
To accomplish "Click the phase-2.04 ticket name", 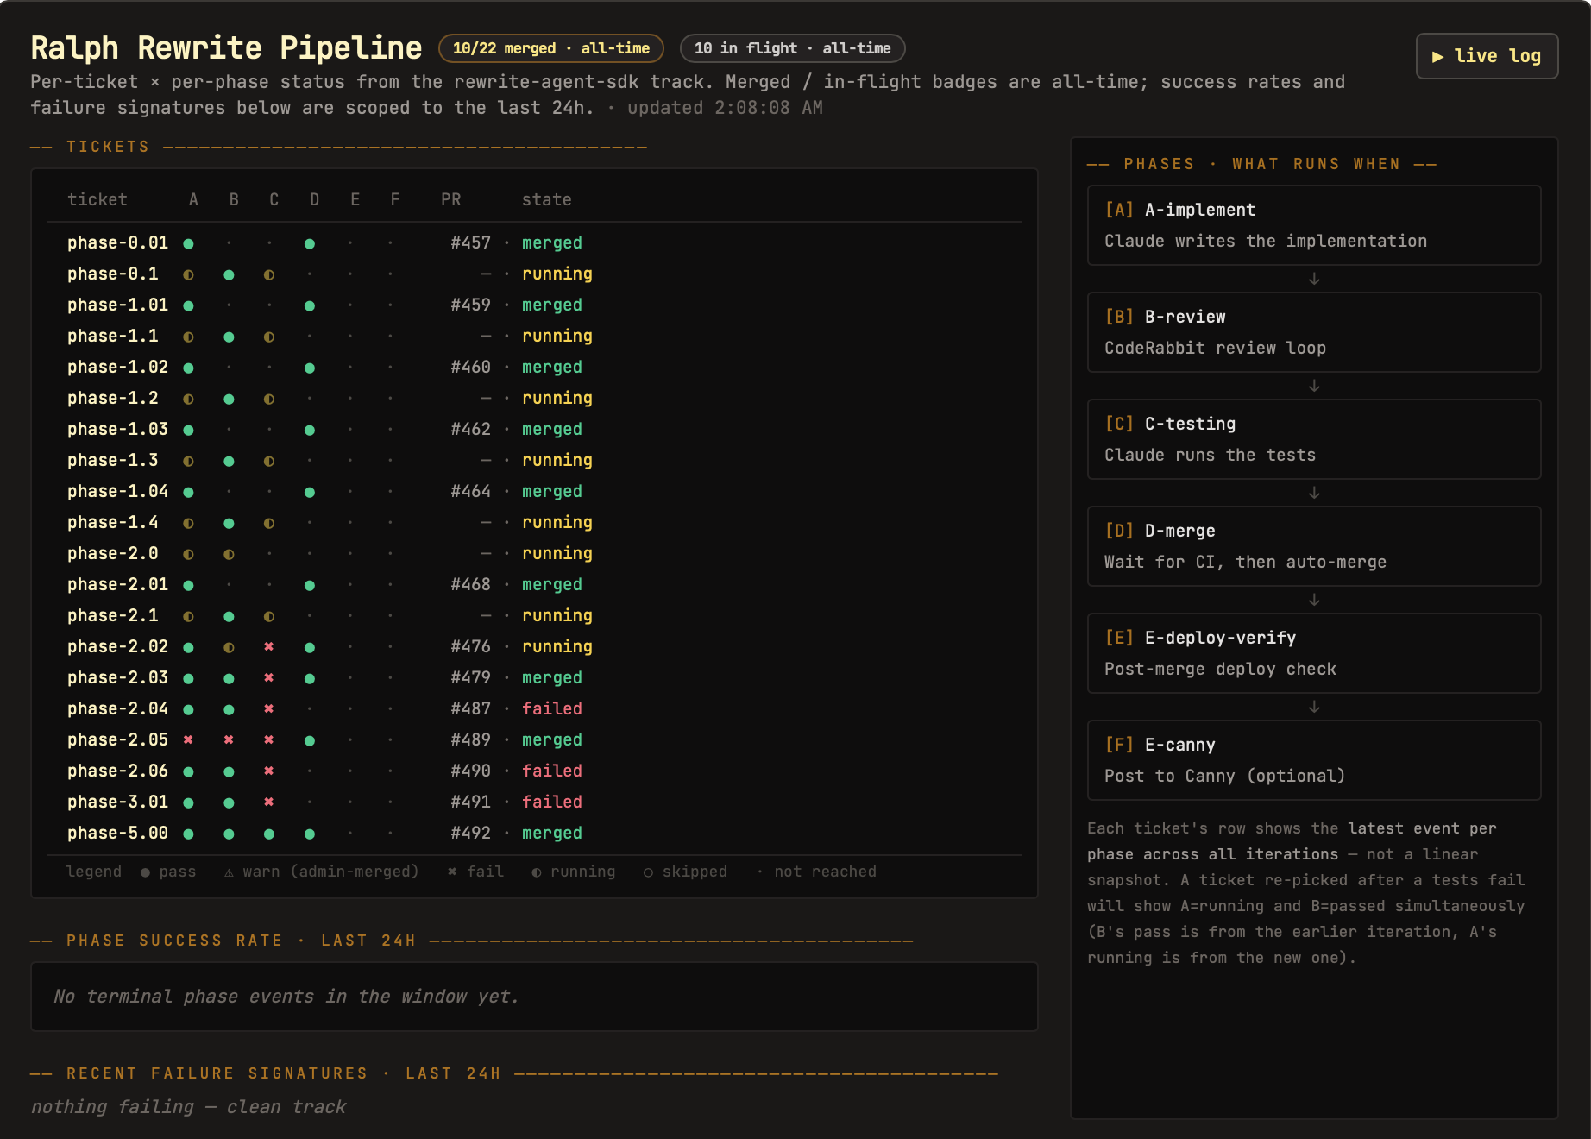I will (x=117, y=709).
